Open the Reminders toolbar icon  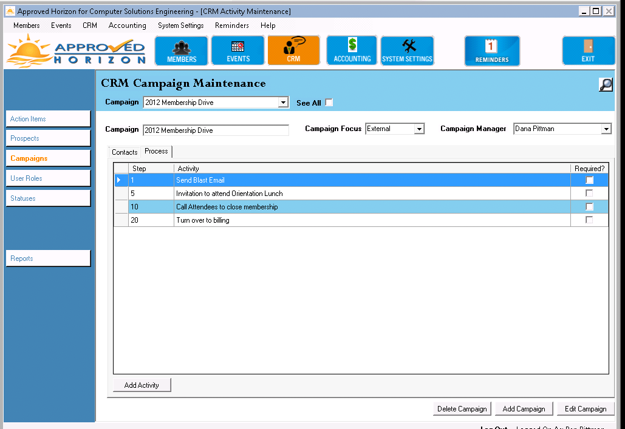coord(492,51)
